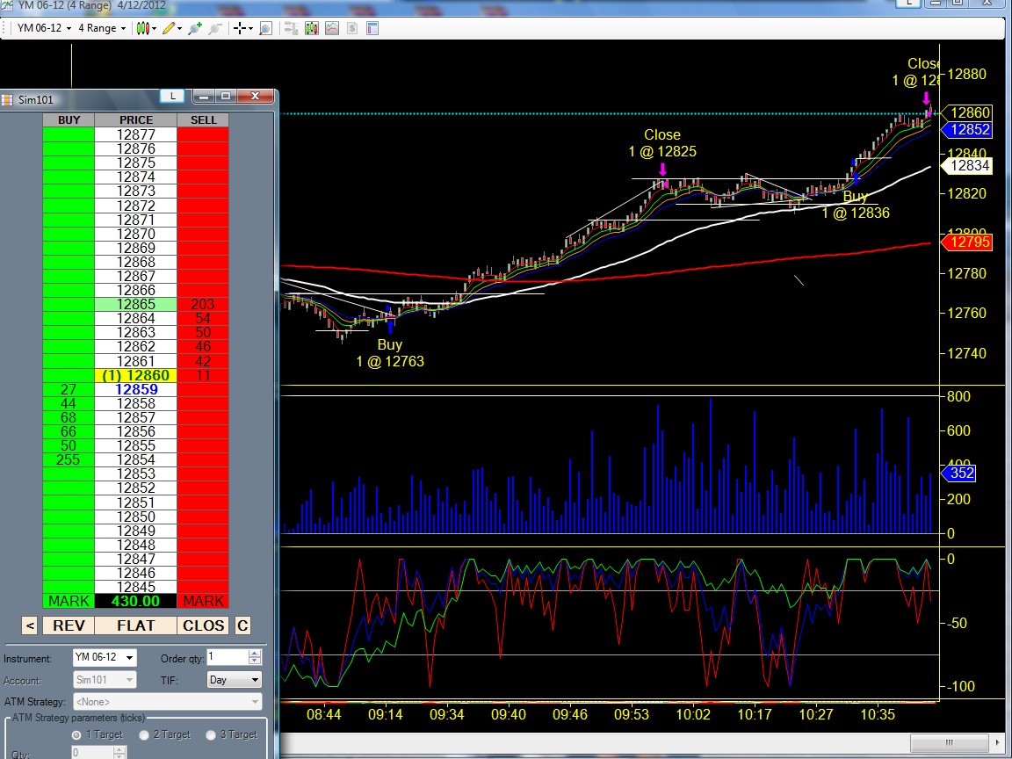Image resolution: width=1012 pixels, height=759 pixels.
Task: Open the YM 06-12 instrument dropdown in toolbar
Action: click(x=44, y=28)
